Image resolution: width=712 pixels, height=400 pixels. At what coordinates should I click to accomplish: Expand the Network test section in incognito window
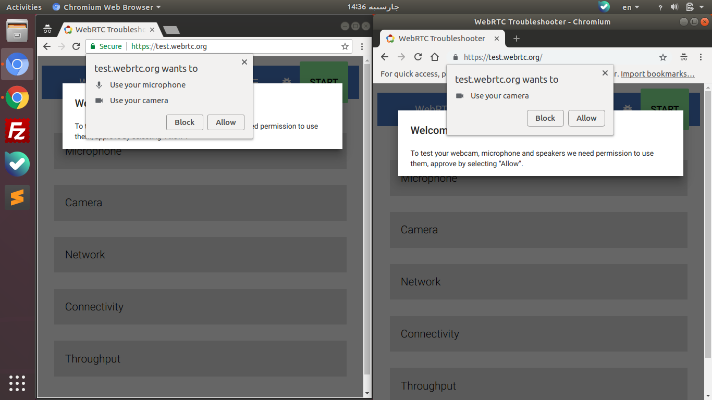[200, 255]
